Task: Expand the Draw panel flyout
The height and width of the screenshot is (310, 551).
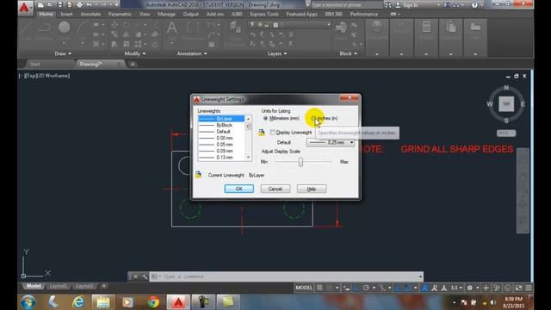Action: (63, 53)
